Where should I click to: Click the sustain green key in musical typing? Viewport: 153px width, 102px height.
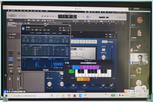(72, 71)
